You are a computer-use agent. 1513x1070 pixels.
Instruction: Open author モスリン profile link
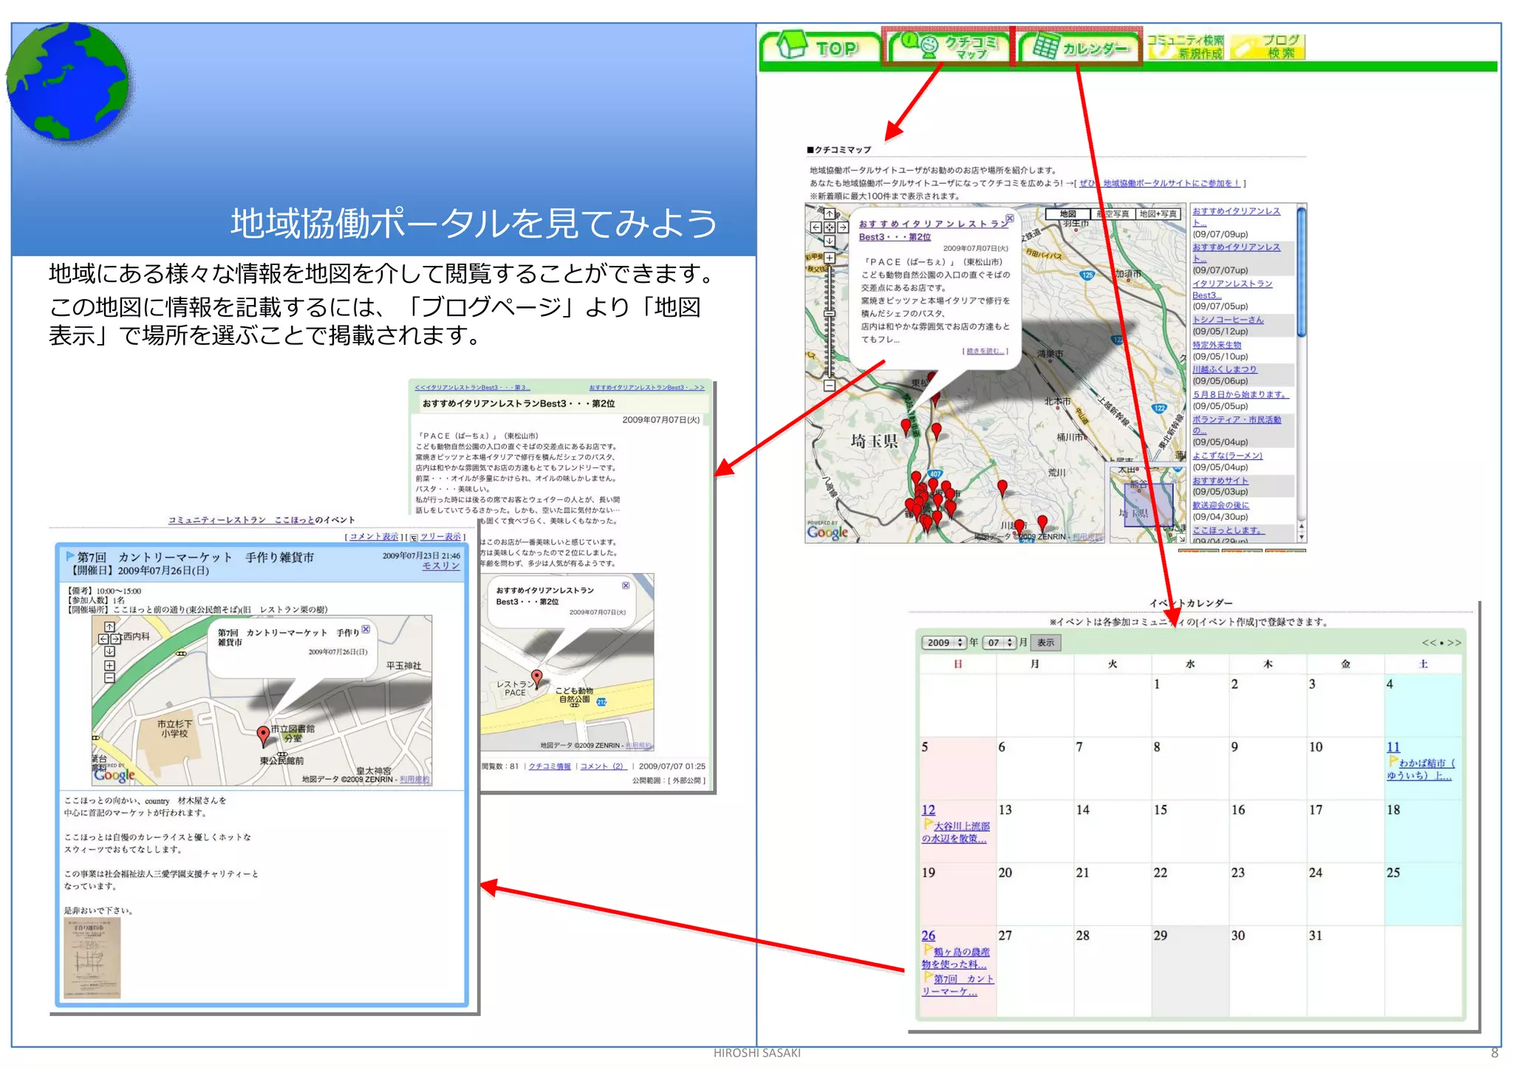coord(441,566)
